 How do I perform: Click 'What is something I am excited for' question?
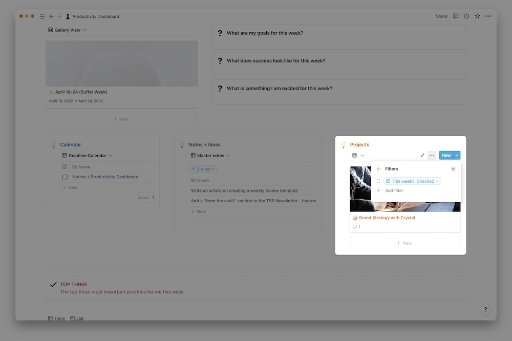point(280,89)
